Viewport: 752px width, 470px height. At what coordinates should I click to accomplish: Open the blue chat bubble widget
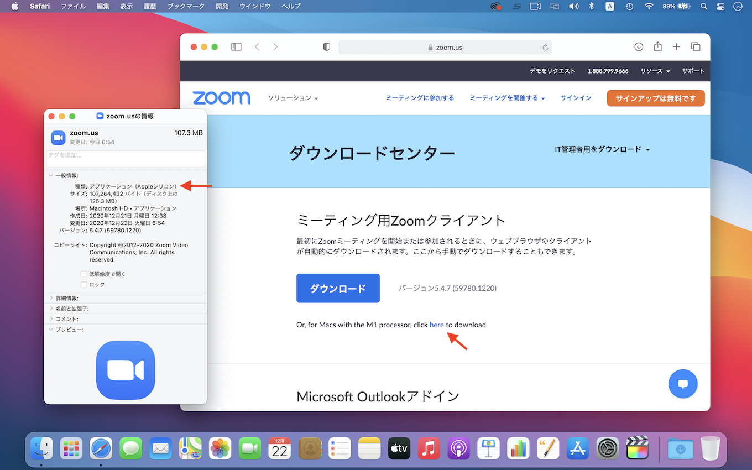pos(682,384)
